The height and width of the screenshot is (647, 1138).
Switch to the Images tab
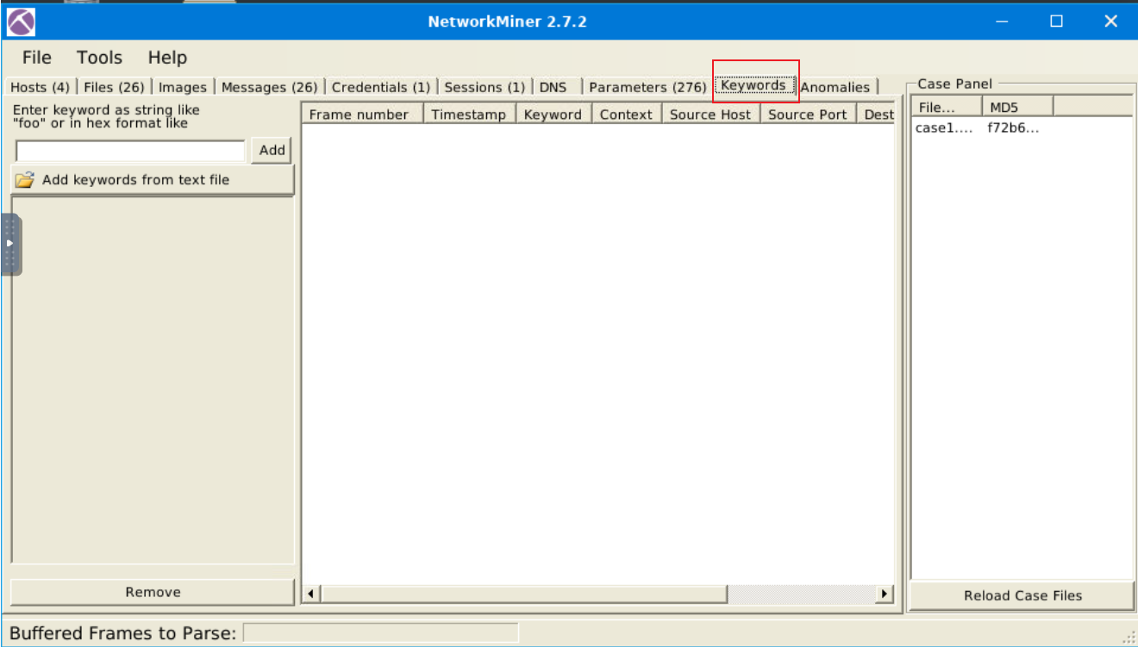point(183,87)
